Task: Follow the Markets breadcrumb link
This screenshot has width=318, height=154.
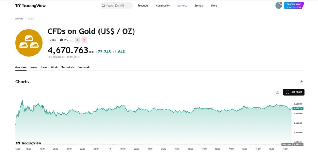Action: click(x=19, y=19)
